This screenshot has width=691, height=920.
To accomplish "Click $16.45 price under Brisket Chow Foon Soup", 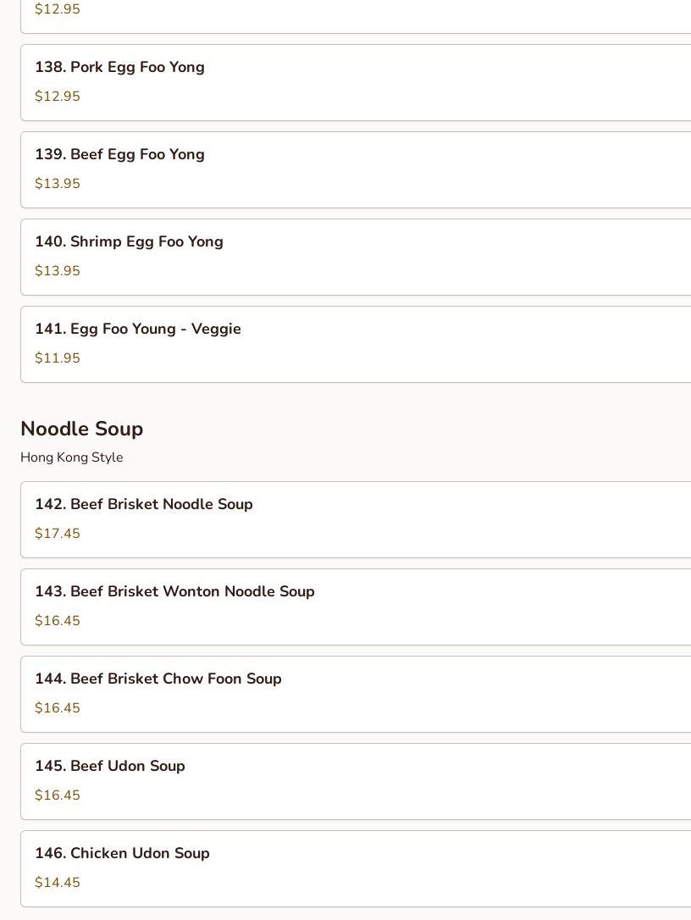I will (x=58, y=708).
